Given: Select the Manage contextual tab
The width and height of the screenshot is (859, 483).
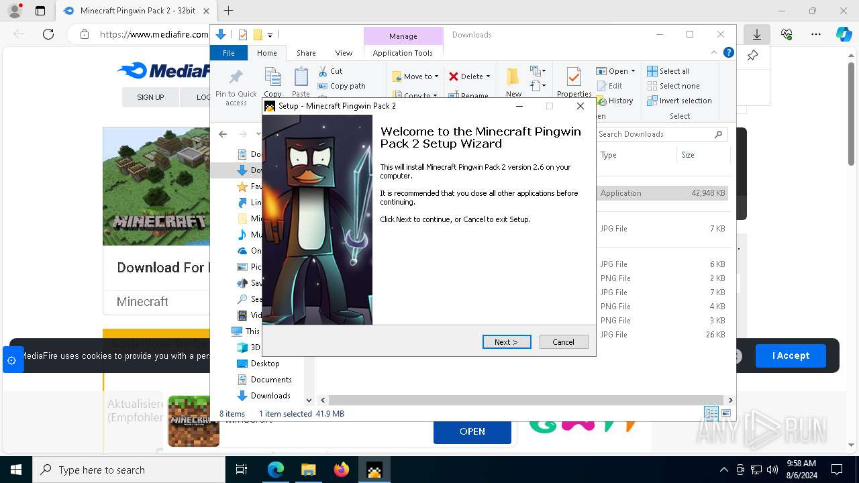Looking at the screenshot, I should [x=403, y=36].
